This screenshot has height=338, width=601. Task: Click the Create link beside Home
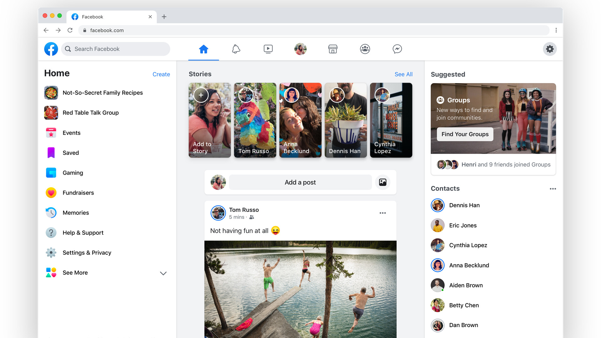(x=161, y=74)
